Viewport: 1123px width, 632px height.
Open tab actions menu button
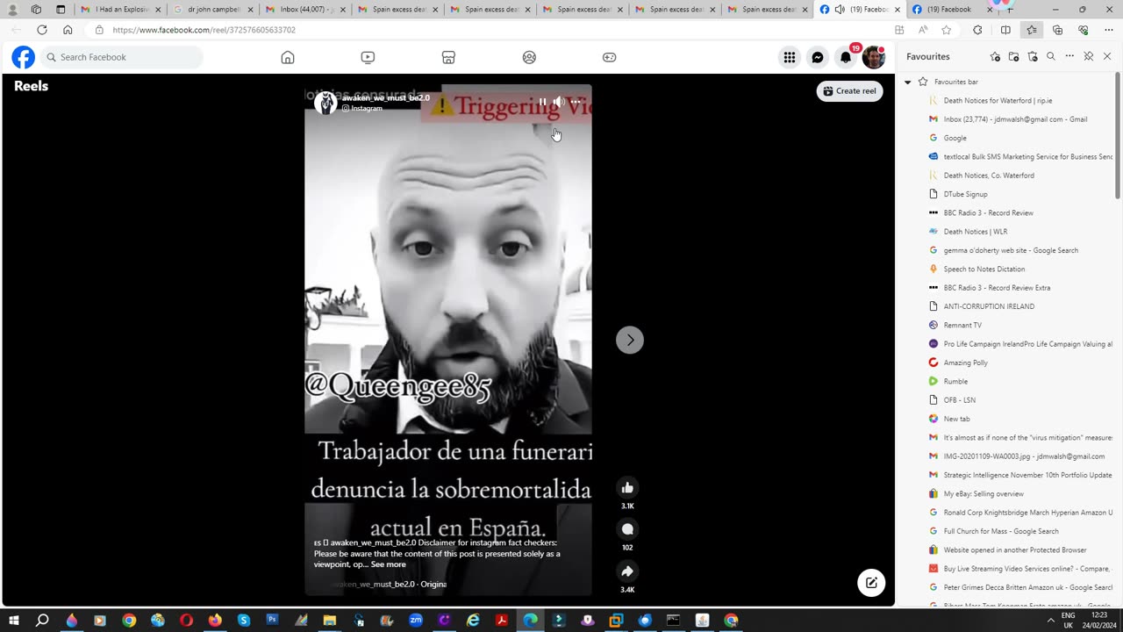coord(61,10)
